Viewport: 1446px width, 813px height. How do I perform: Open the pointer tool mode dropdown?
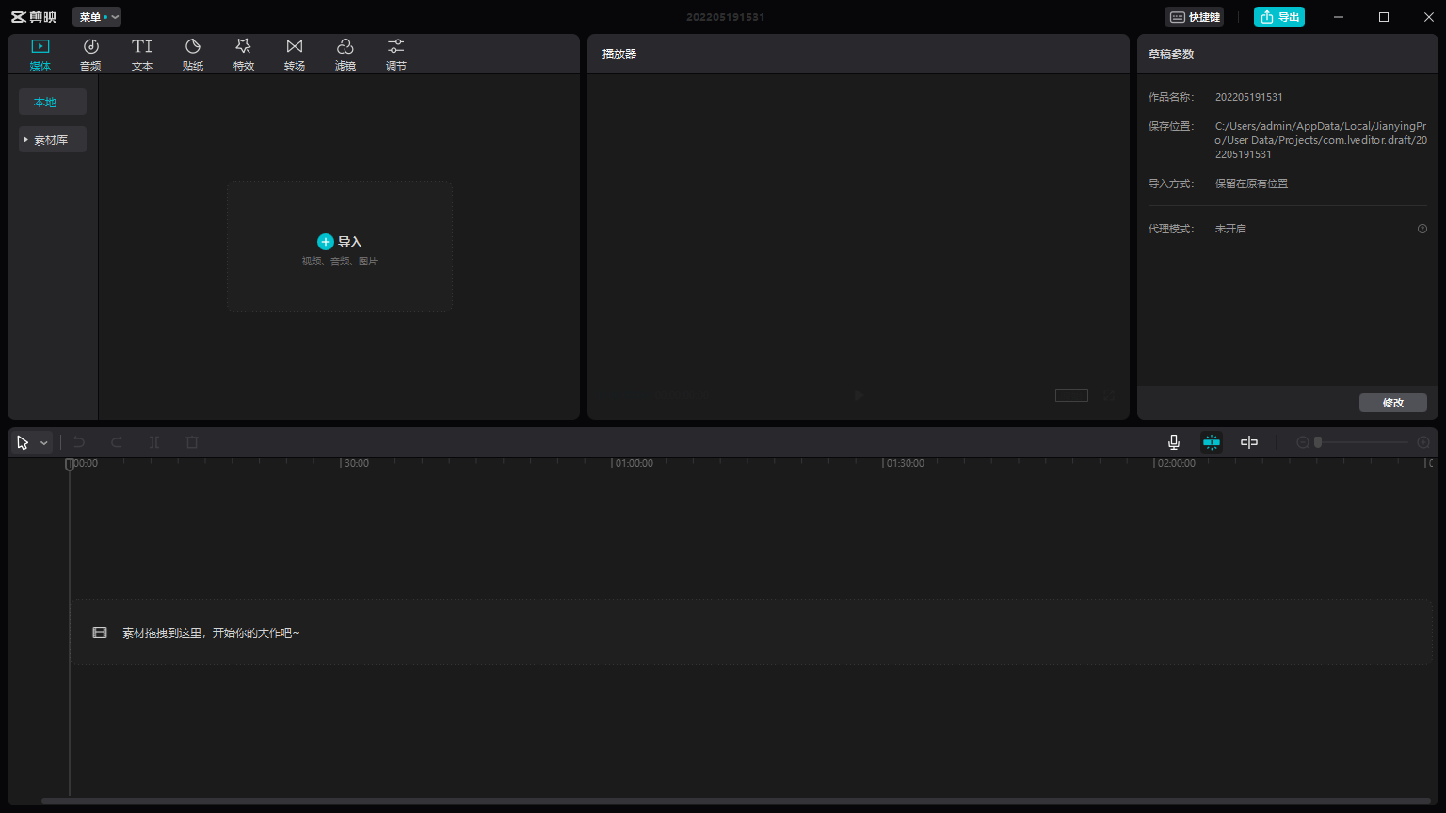click(43, 443)
